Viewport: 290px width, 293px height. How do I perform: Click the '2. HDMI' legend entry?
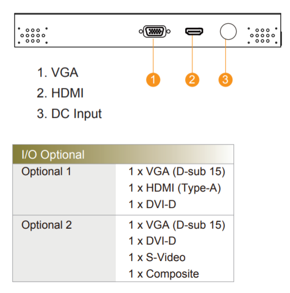tap(60, 93)
